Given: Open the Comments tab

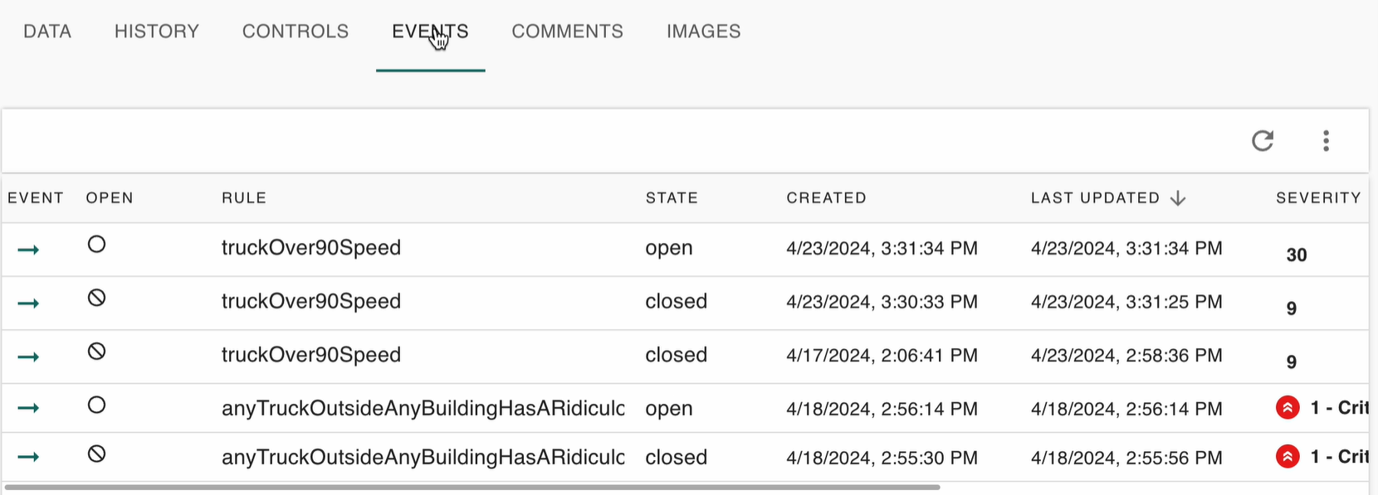Looking at the screenshot, I should click(567, 32).
